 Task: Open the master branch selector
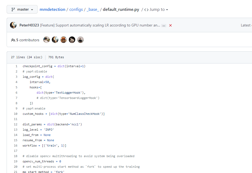[x=22, y=9]
